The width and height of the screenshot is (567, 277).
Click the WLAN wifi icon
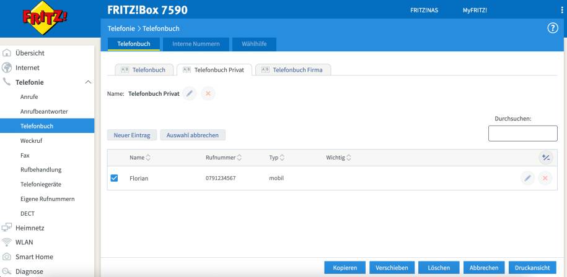click(x=7, y=242)
